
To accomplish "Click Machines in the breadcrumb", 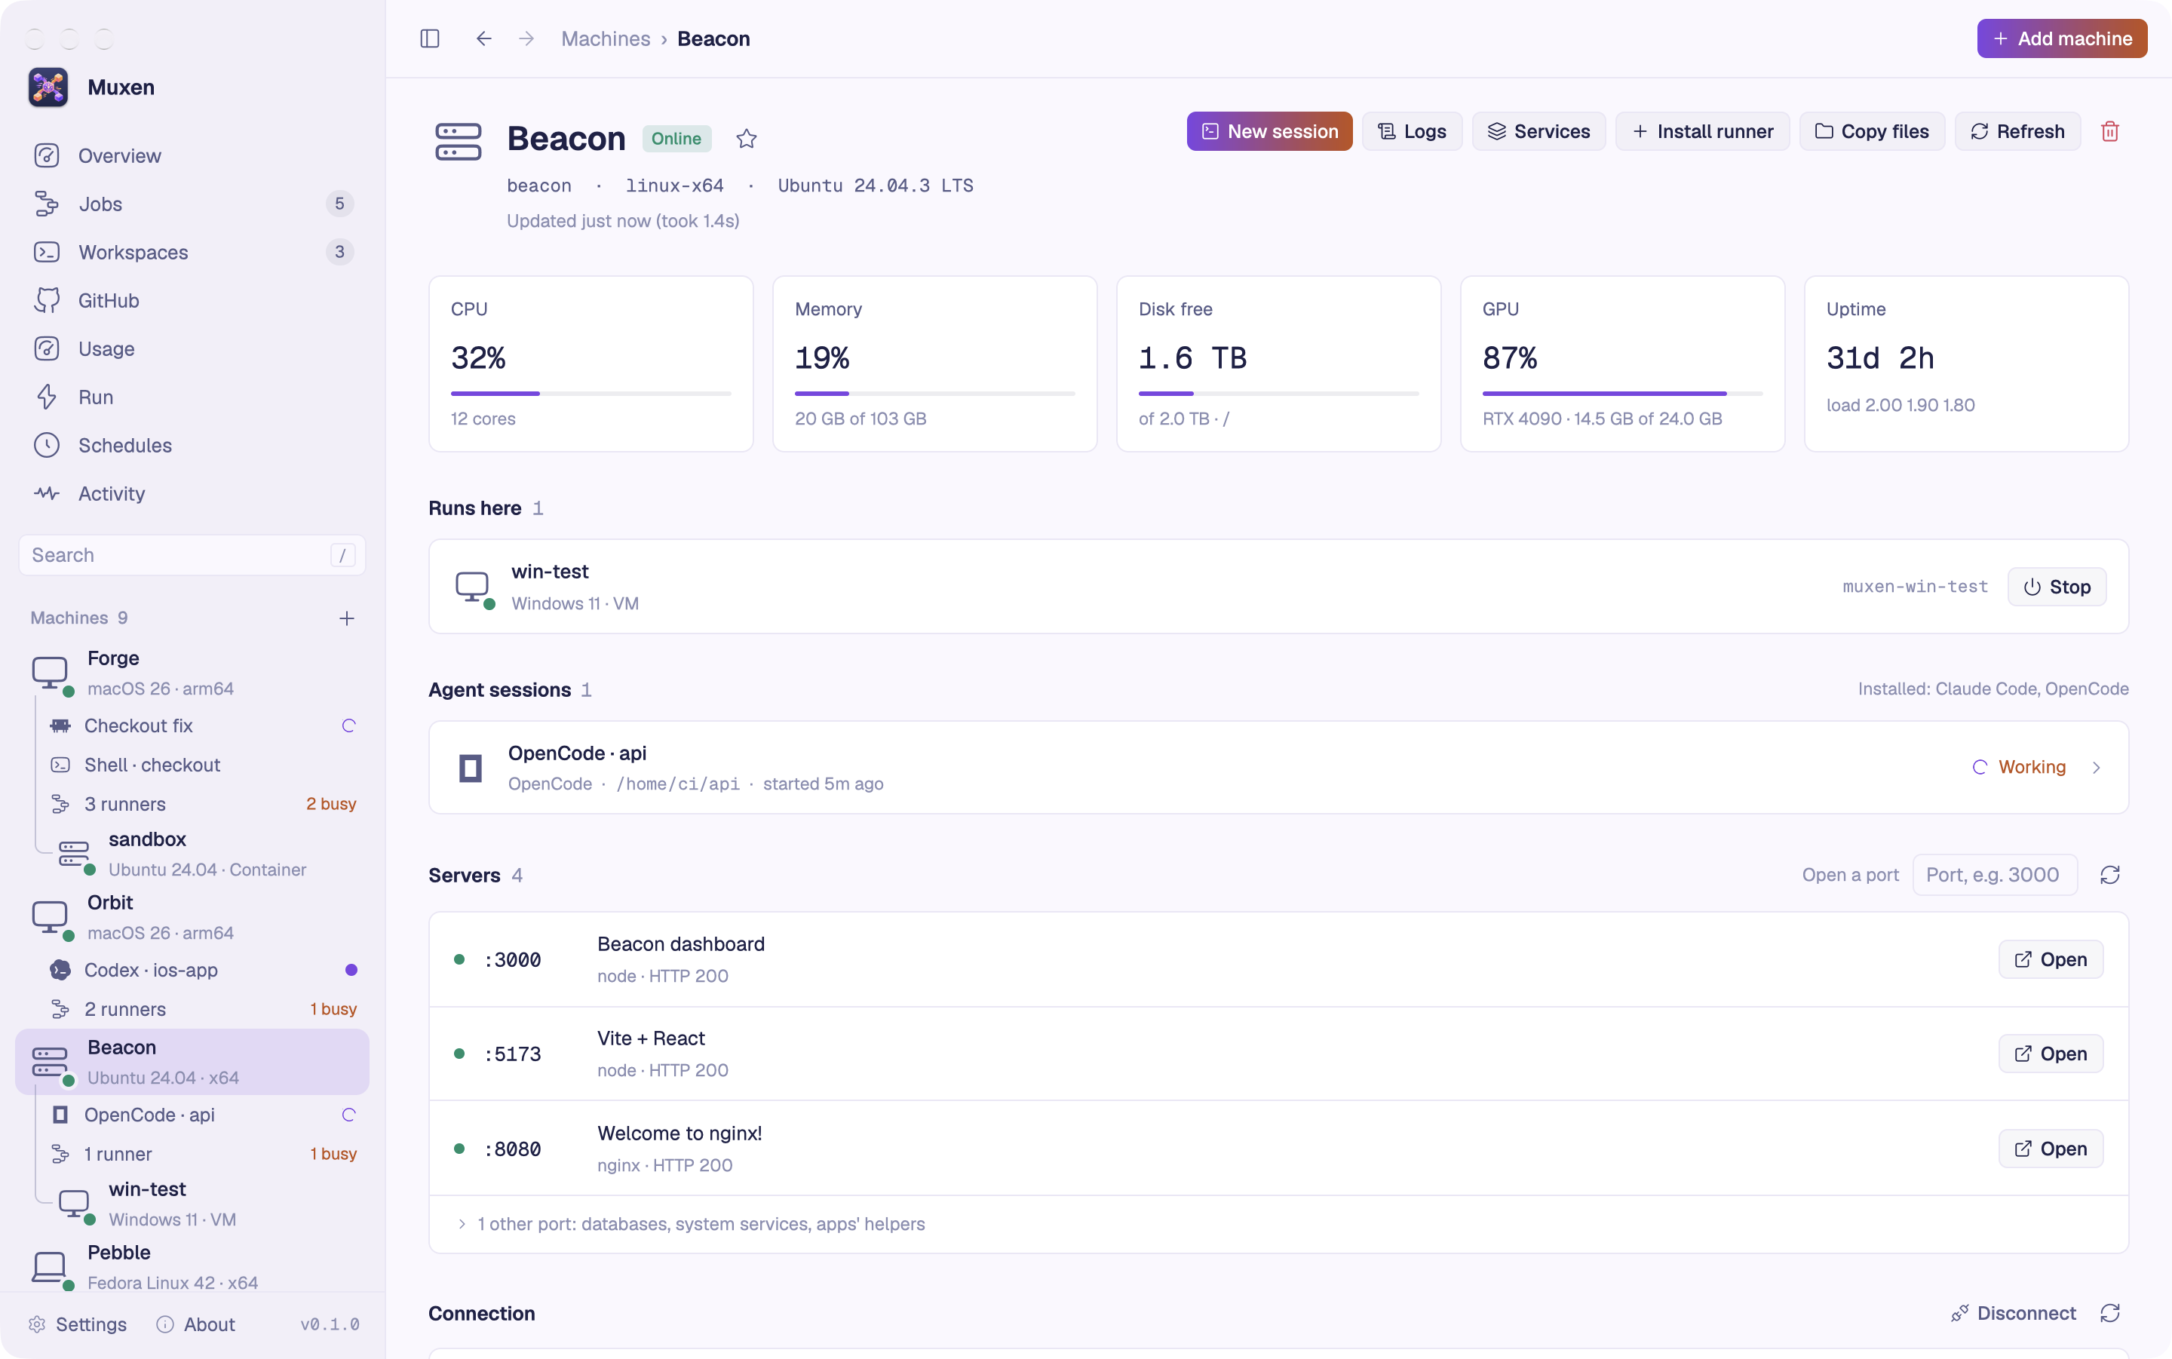I will click(x=606, y=38).
